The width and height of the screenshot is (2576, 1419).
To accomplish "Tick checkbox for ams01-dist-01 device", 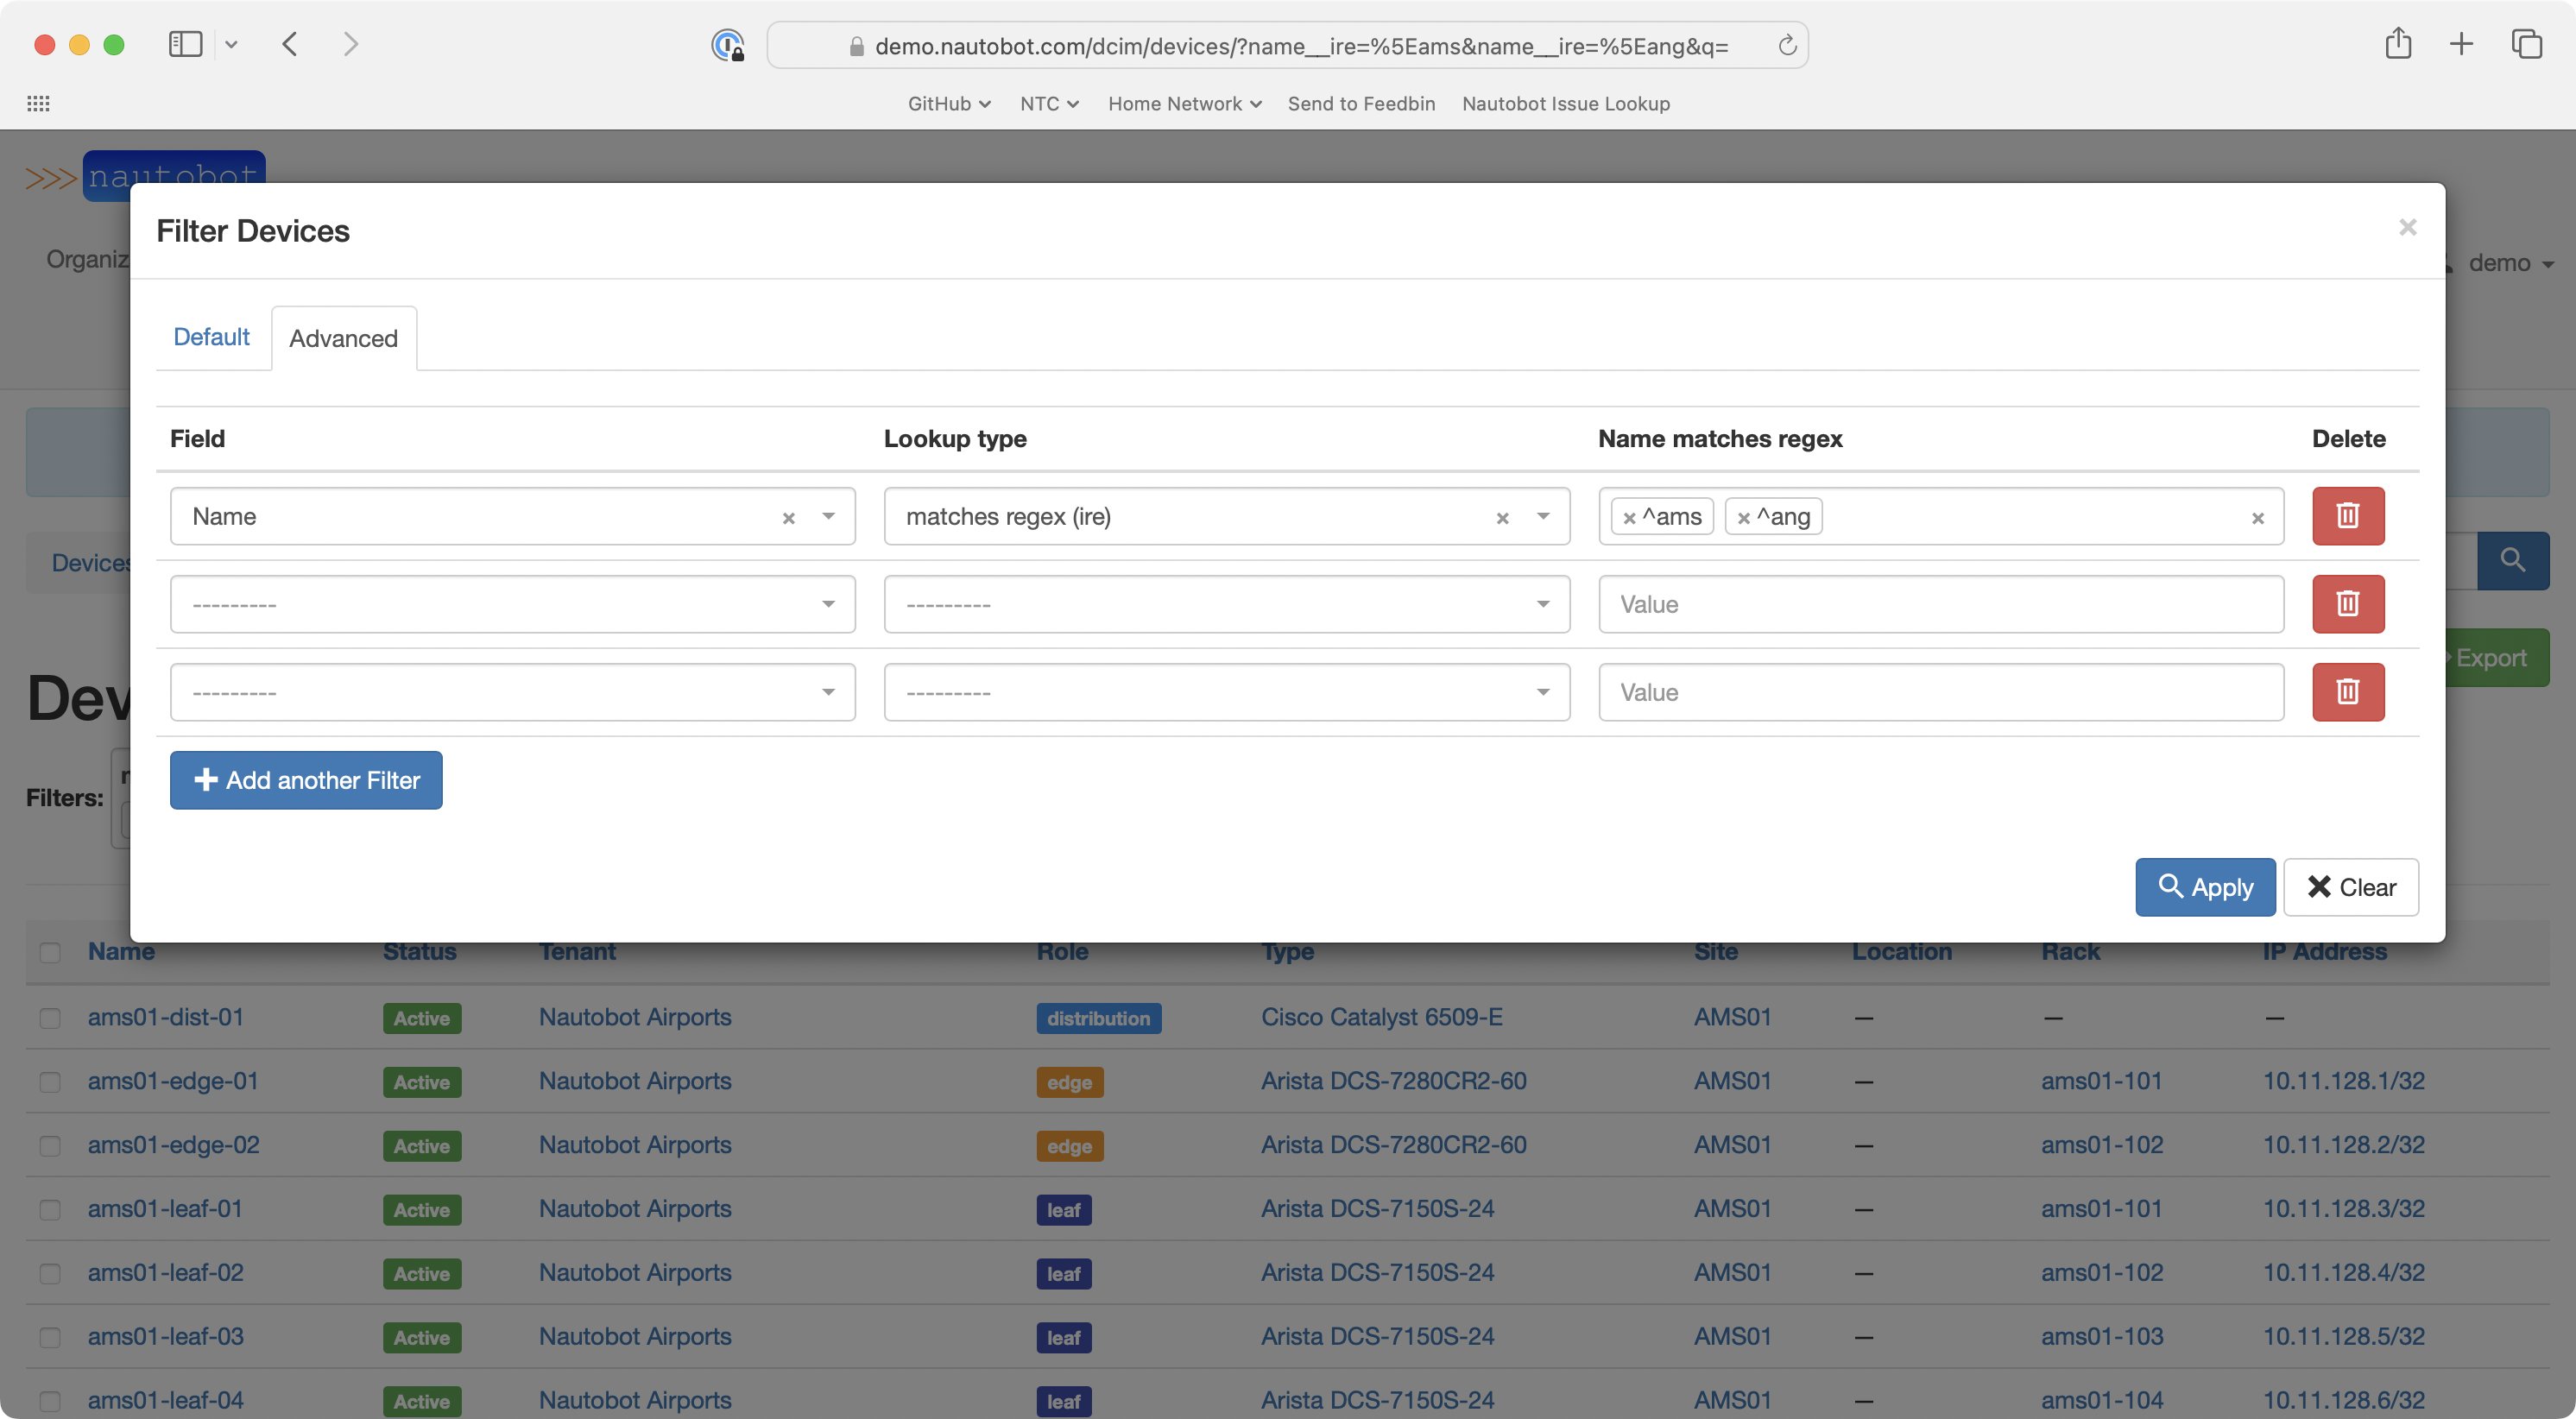I will 50,1018.
